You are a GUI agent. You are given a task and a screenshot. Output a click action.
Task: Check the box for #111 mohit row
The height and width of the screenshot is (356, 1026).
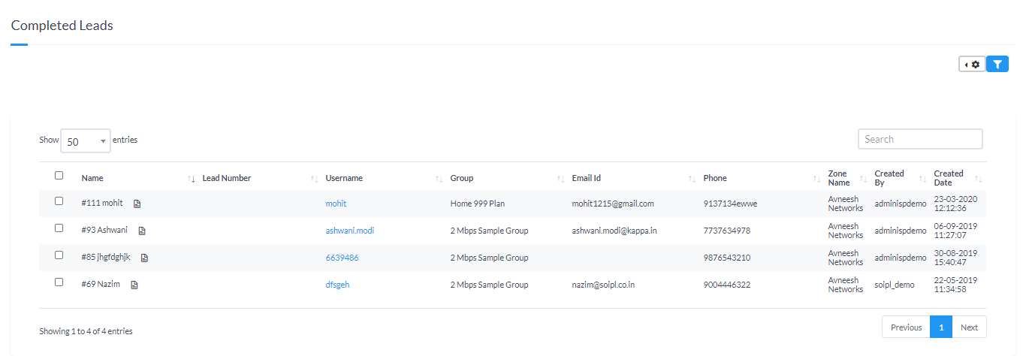(x=59, y=201)
